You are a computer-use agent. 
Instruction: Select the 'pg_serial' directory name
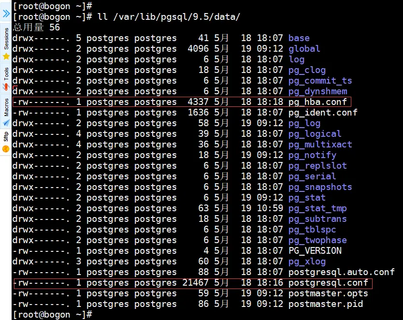point(312,176)
